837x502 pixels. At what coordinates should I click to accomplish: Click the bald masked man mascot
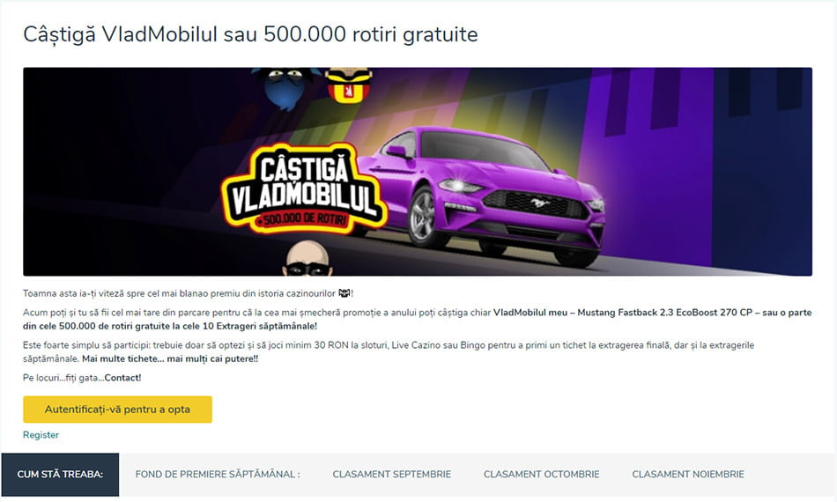307,259
